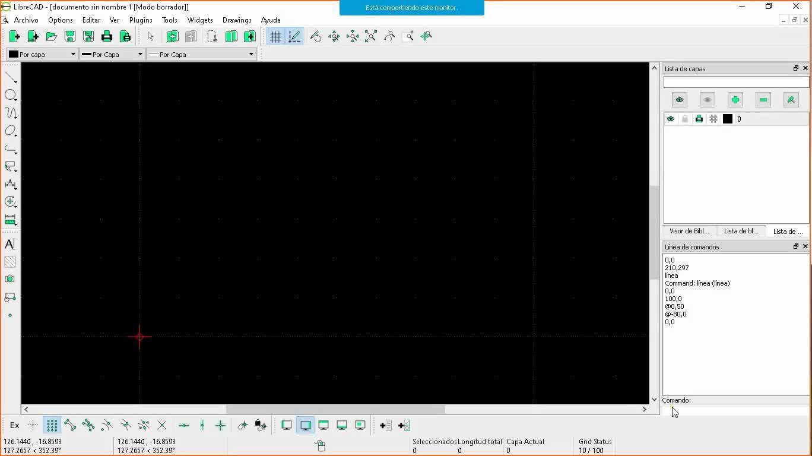Toggle Snap on Grid in snap toolbar

(52, 425)
